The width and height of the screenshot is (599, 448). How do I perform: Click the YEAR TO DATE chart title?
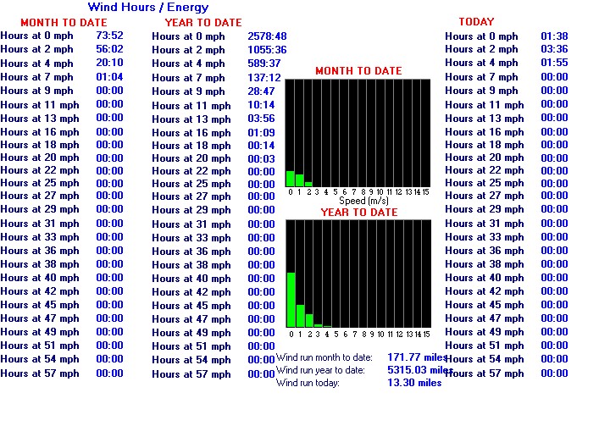[359, 213]
